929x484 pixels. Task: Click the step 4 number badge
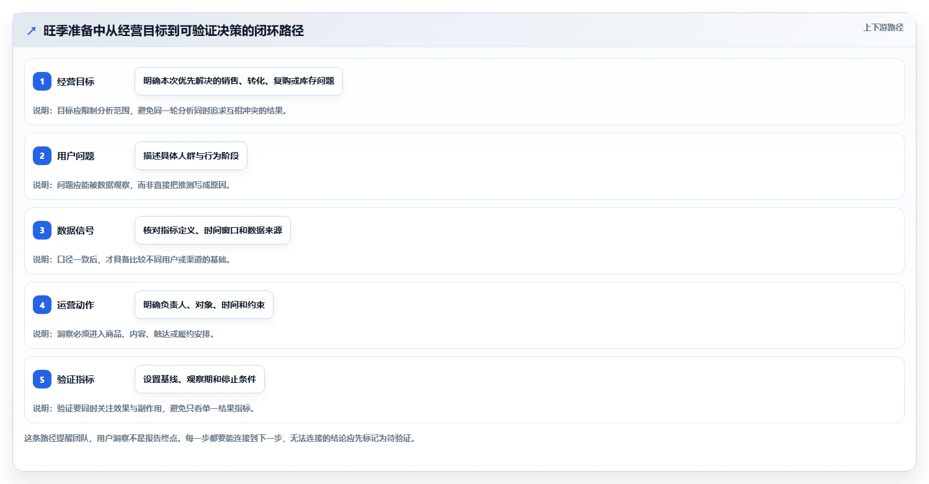[x=42, y=305]
